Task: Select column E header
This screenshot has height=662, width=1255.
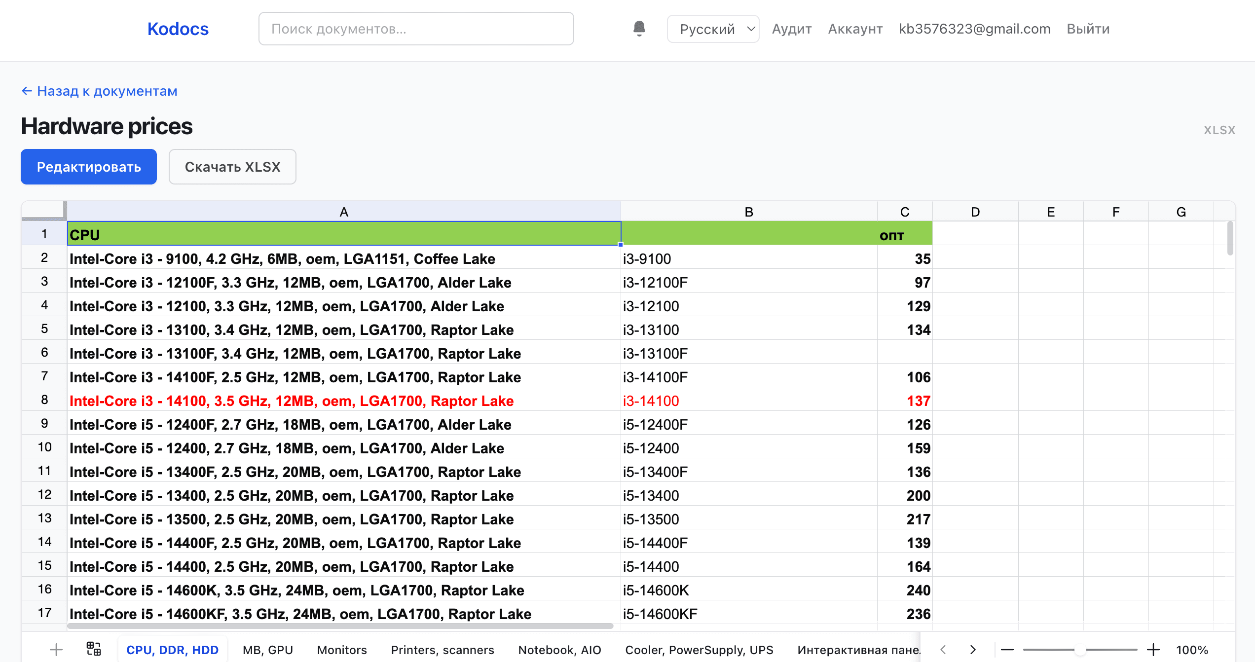Action: pyautogui.click(x=1051, y=212)
